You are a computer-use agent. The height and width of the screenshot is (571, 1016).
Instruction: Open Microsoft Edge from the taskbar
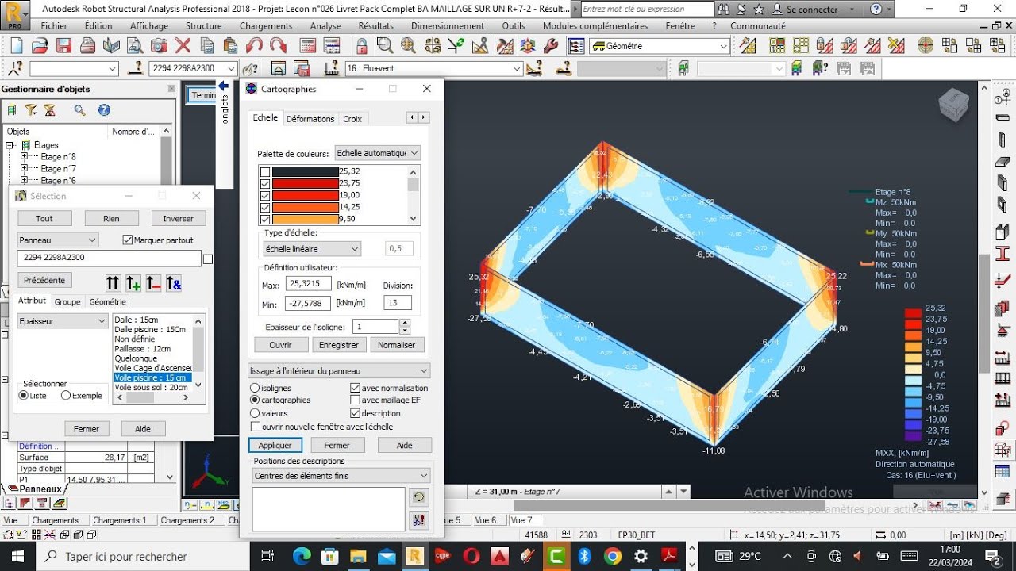coord(302,556)
